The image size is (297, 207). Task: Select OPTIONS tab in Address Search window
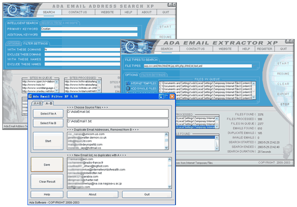[13, 44]
